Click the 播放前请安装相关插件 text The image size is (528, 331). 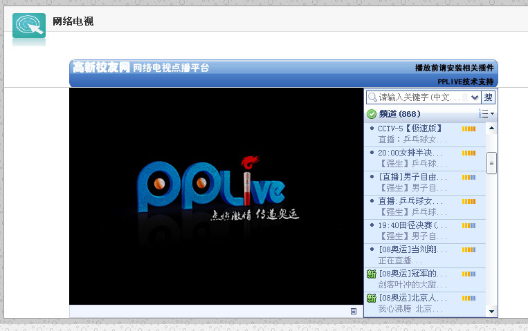pos(454,68)
